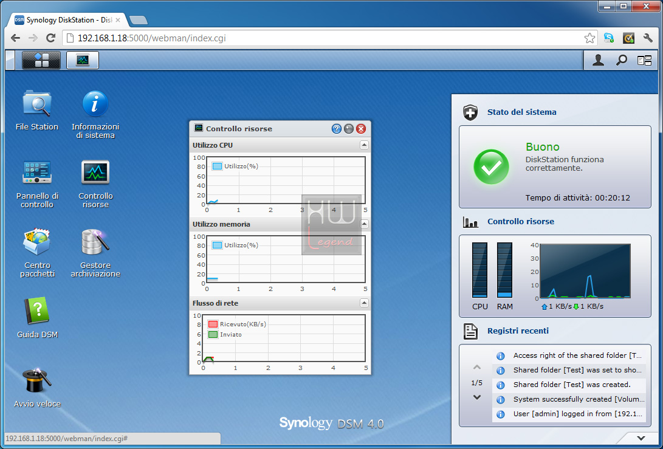
Task: Open Centro pacchetti icon
Action: click(x=37, y=253)
